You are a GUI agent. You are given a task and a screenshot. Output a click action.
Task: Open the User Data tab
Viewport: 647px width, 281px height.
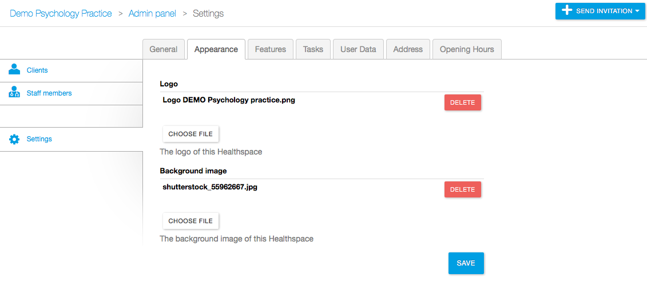[x=358, y=49]
